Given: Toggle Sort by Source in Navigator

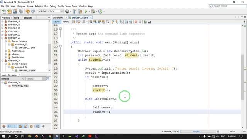Looking at the screenshot, I should click(43, 126).
